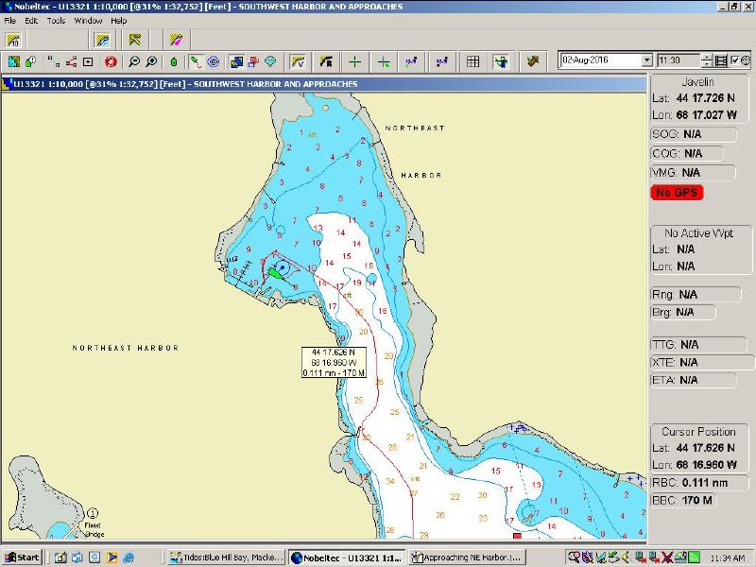Click the green boat center-on-vessel icon

(174, 61)
